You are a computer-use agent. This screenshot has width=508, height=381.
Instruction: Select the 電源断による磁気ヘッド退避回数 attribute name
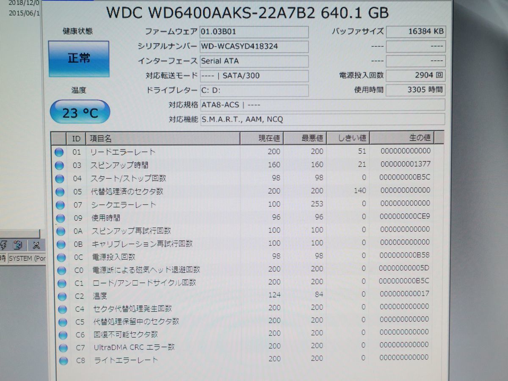[146, 270]
